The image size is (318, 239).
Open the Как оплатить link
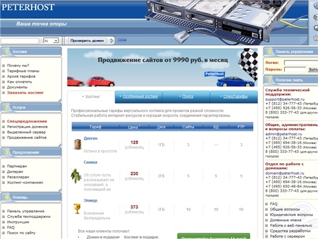[x=19, y=82]
